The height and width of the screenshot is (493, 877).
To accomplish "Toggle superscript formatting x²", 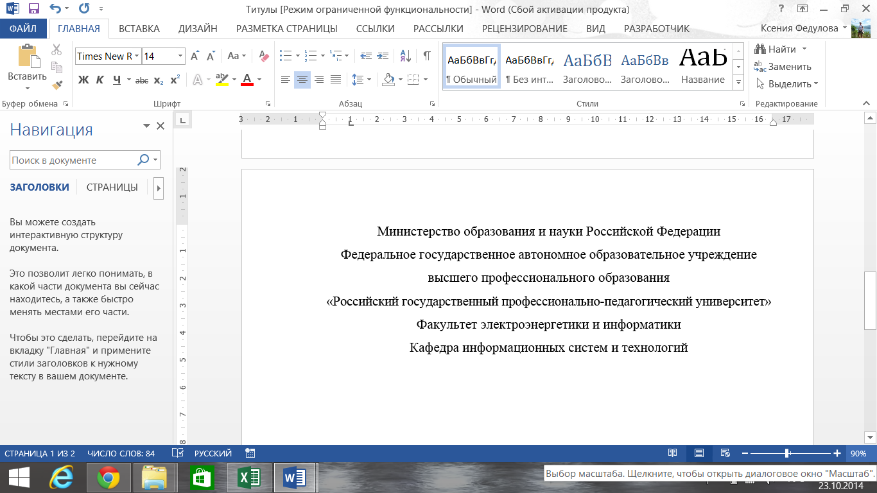I will point(175,80).
